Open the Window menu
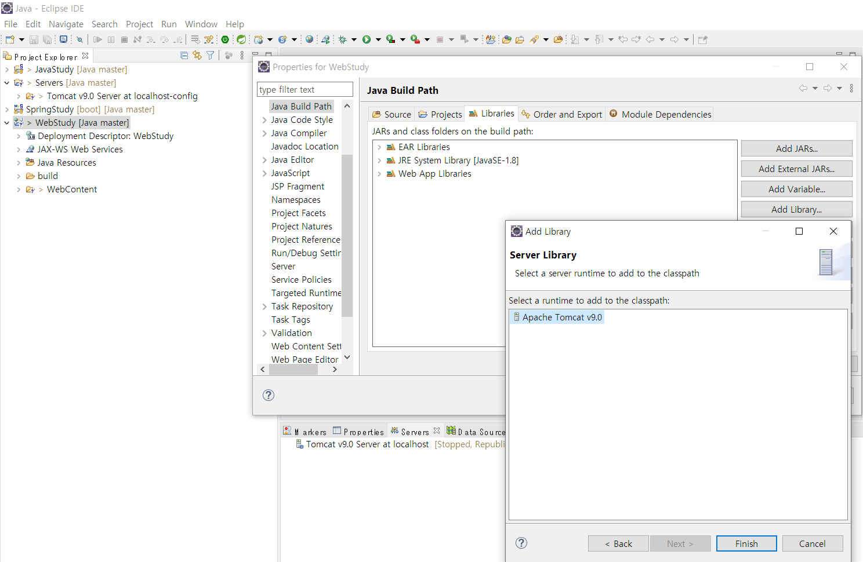This screenshot has width=863, height=562. (201, 24)
